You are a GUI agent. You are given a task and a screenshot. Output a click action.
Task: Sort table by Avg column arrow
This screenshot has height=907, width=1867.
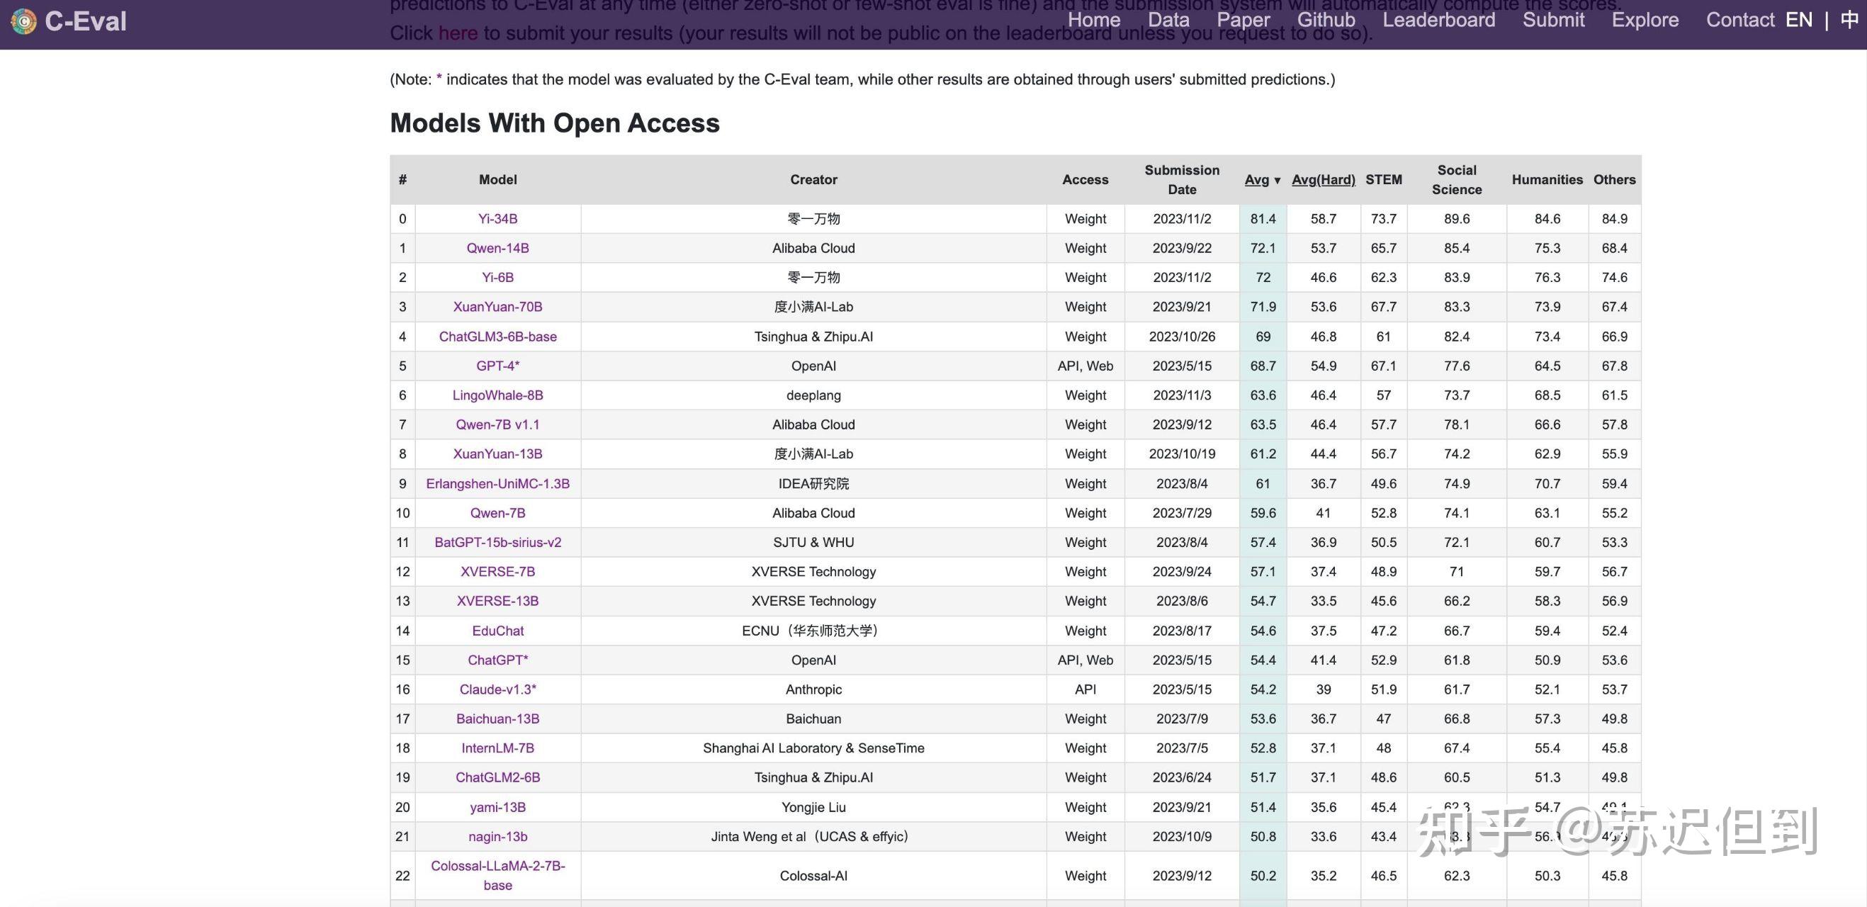[1276, 181]
